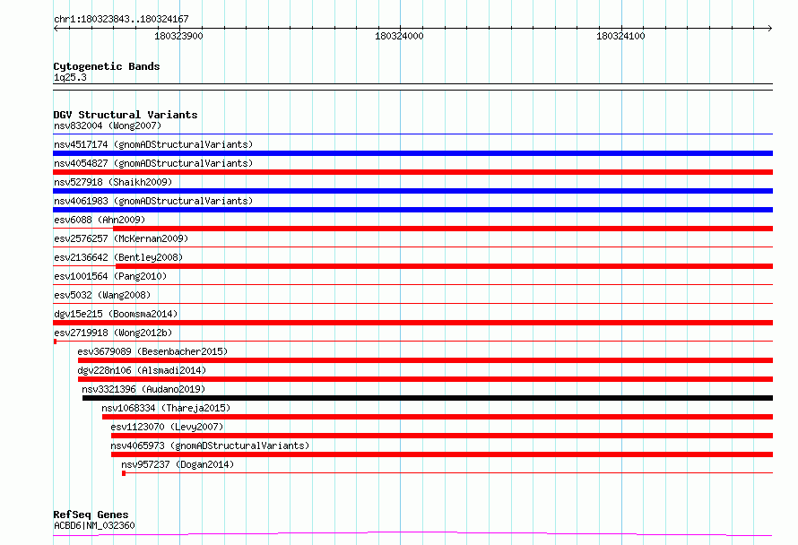
Task: Select the esv2136642 (Bentley2008) label
Action: 118,257
